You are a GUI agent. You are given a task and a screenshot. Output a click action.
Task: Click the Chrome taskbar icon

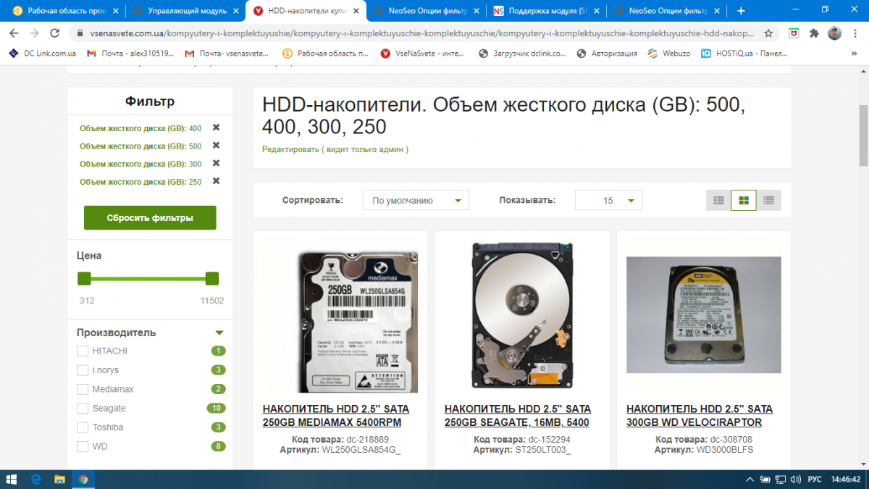pos(83,479)
